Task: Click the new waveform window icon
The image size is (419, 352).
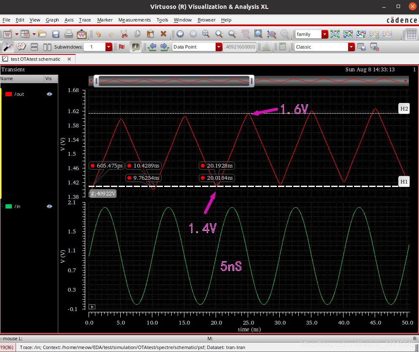Action: point(8,34)
